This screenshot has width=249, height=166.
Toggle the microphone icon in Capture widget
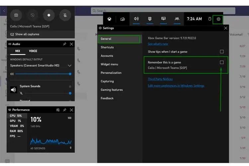(65, 15)
